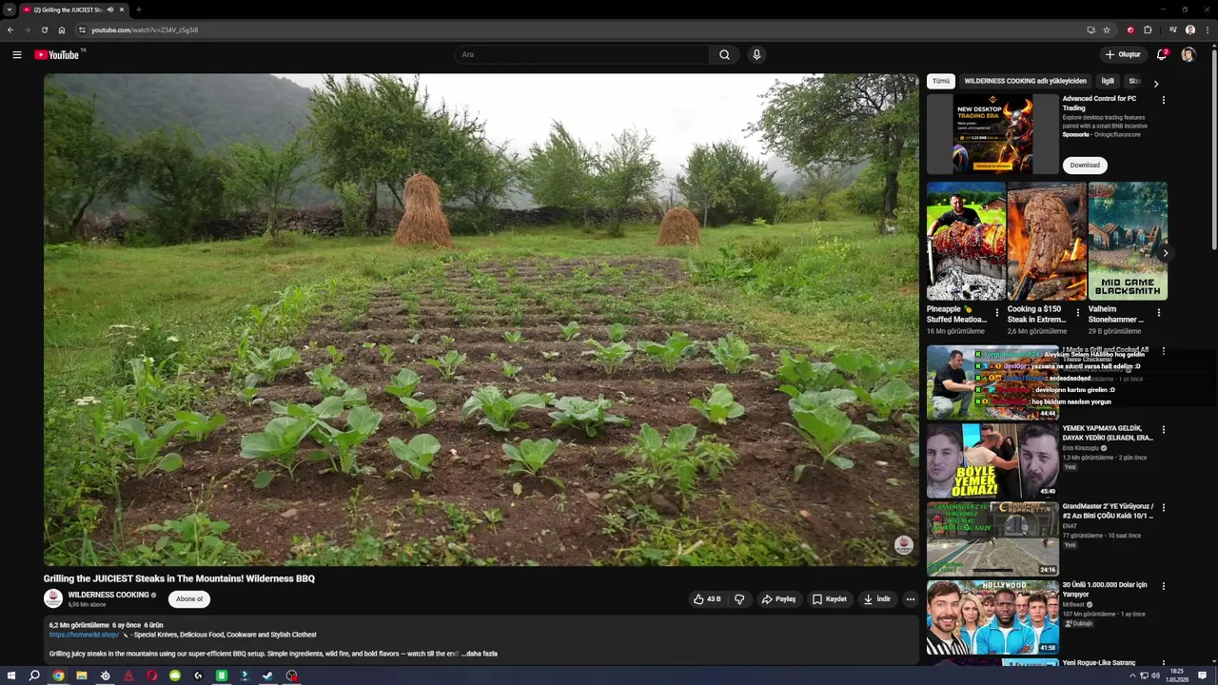Select WILDERNESS COOKING adlı yükleyiciden chip

[1025, 81]
